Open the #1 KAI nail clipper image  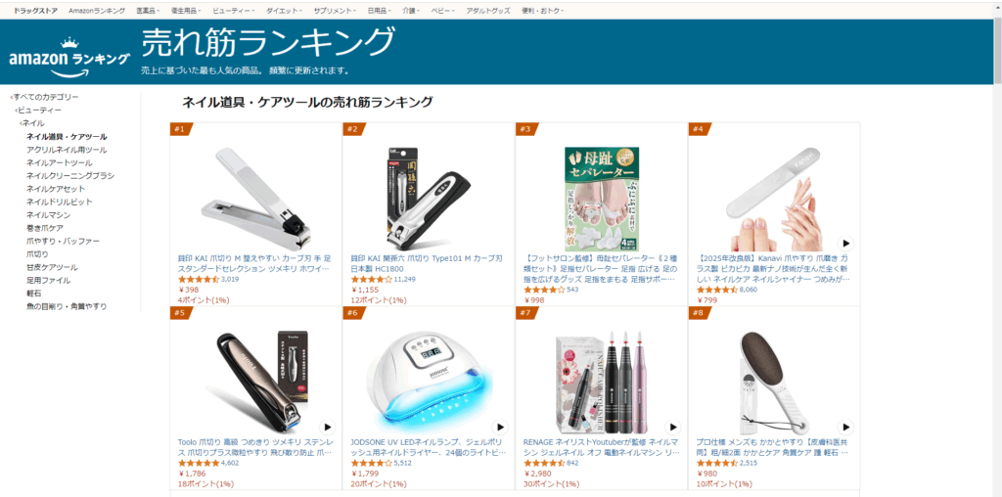255,200
